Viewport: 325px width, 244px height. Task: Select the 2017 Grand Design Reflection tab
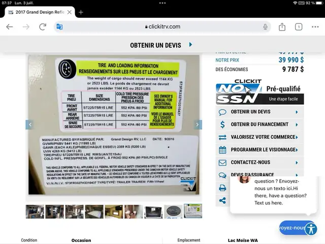tap(40, 12)
